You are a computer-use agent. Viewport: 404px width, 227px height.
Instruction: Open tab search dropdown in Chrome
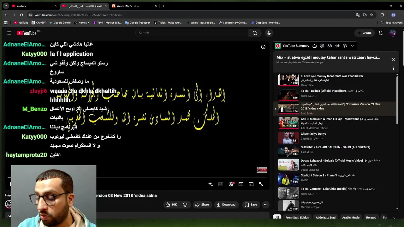pos(6,6)
